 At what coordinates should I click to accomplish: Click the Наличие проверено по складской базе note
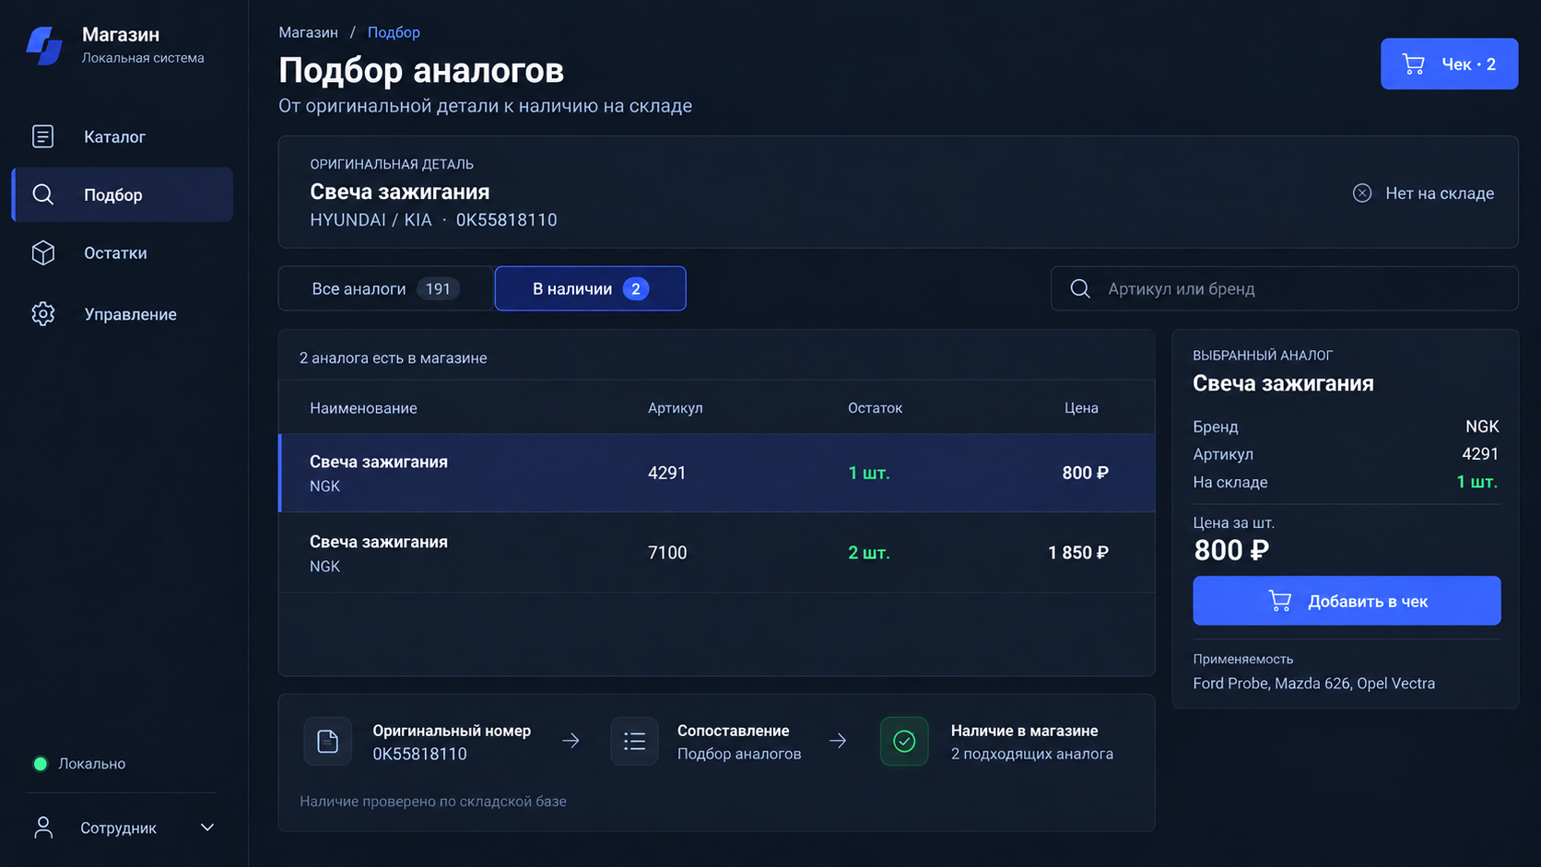(x=433, y=802)
